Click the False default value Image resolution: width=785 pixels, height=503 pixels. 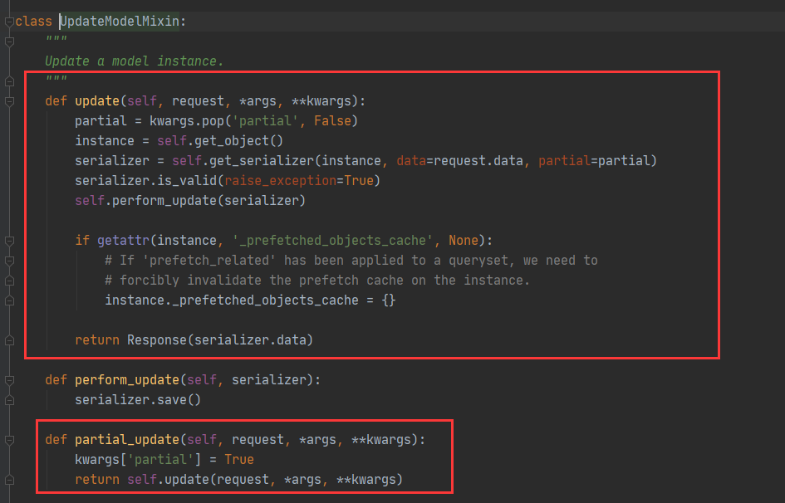(332, 121)
